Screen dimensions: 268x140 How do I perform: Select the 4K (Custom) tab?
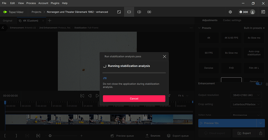[x=31, y=21]
